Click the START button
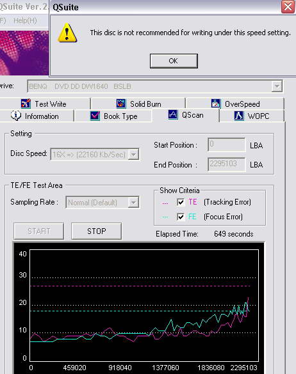The image size is (296, 374). pos(38,231)
